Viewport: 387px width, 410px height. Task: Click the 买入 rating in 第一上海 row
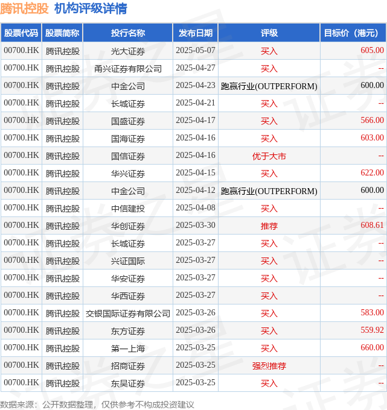(269, 348)
